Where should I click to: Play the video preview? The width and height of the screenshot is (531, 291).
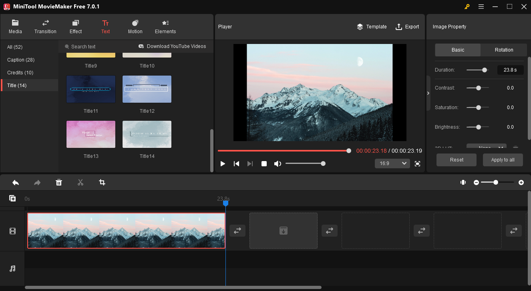pyautogui.click(x=223, y=163)
